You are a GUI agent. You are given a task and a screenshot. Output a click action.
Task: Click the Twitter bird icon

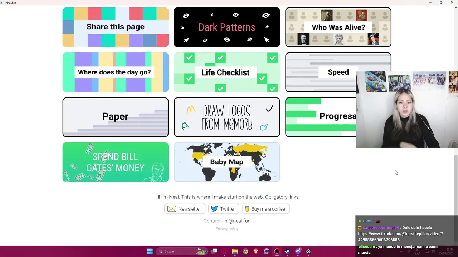tap(214, 209)
